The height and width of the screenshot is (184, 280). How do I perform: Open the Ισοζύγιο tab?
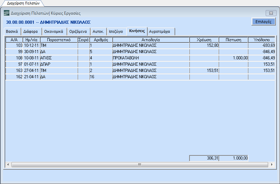tap(116, 31)
